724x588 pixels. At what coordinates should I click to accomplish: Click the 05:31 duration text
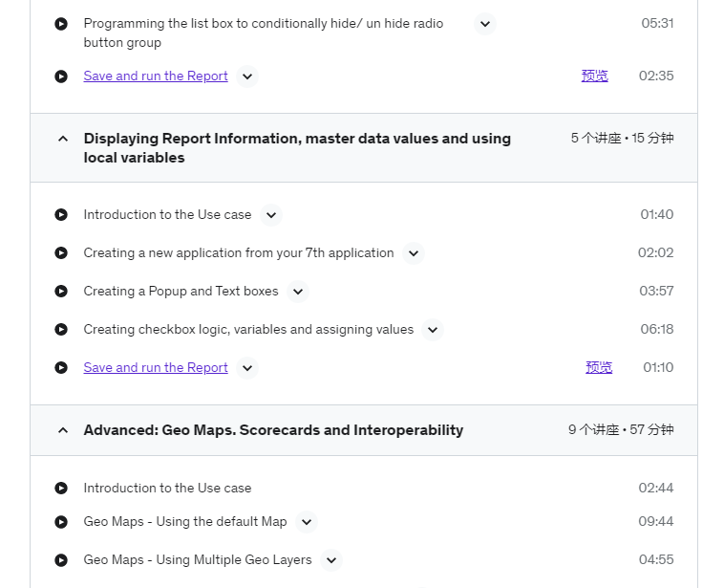657,23
